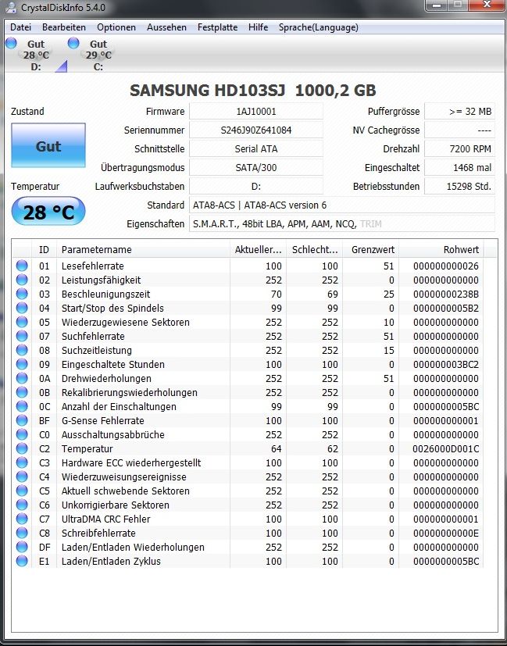The height and width of the screenshot is (646, 507).
Task: Open the Hilfe menu
Action: [259, 27]
